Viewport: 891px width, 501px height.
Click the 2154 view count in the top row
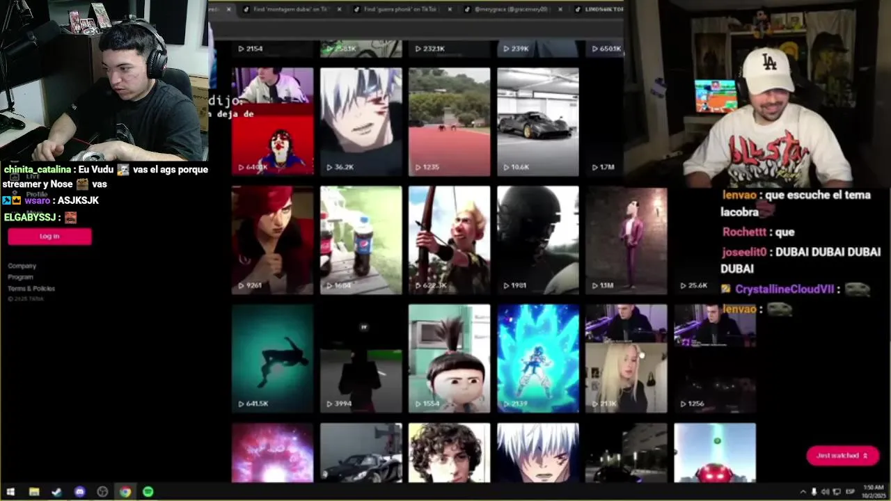click(x=251, y=49)
